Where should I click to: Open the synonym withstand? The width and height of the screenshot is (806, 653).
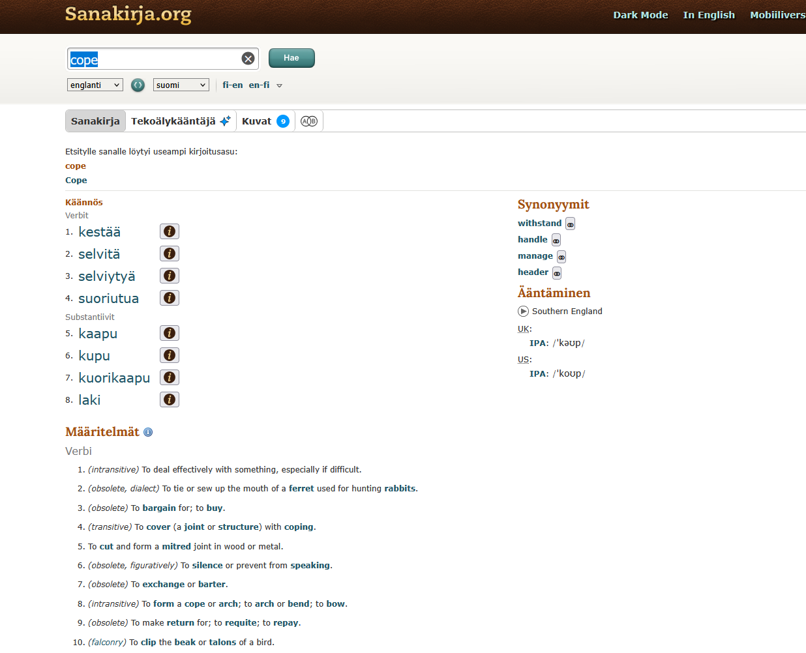(539, 223)
